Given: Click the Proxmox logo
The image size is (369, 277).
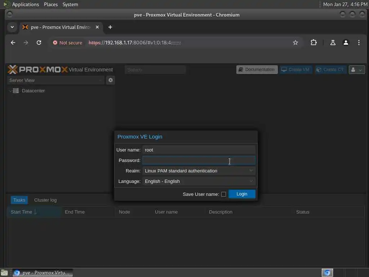Looking at the screenshot, I should point(37,70).
